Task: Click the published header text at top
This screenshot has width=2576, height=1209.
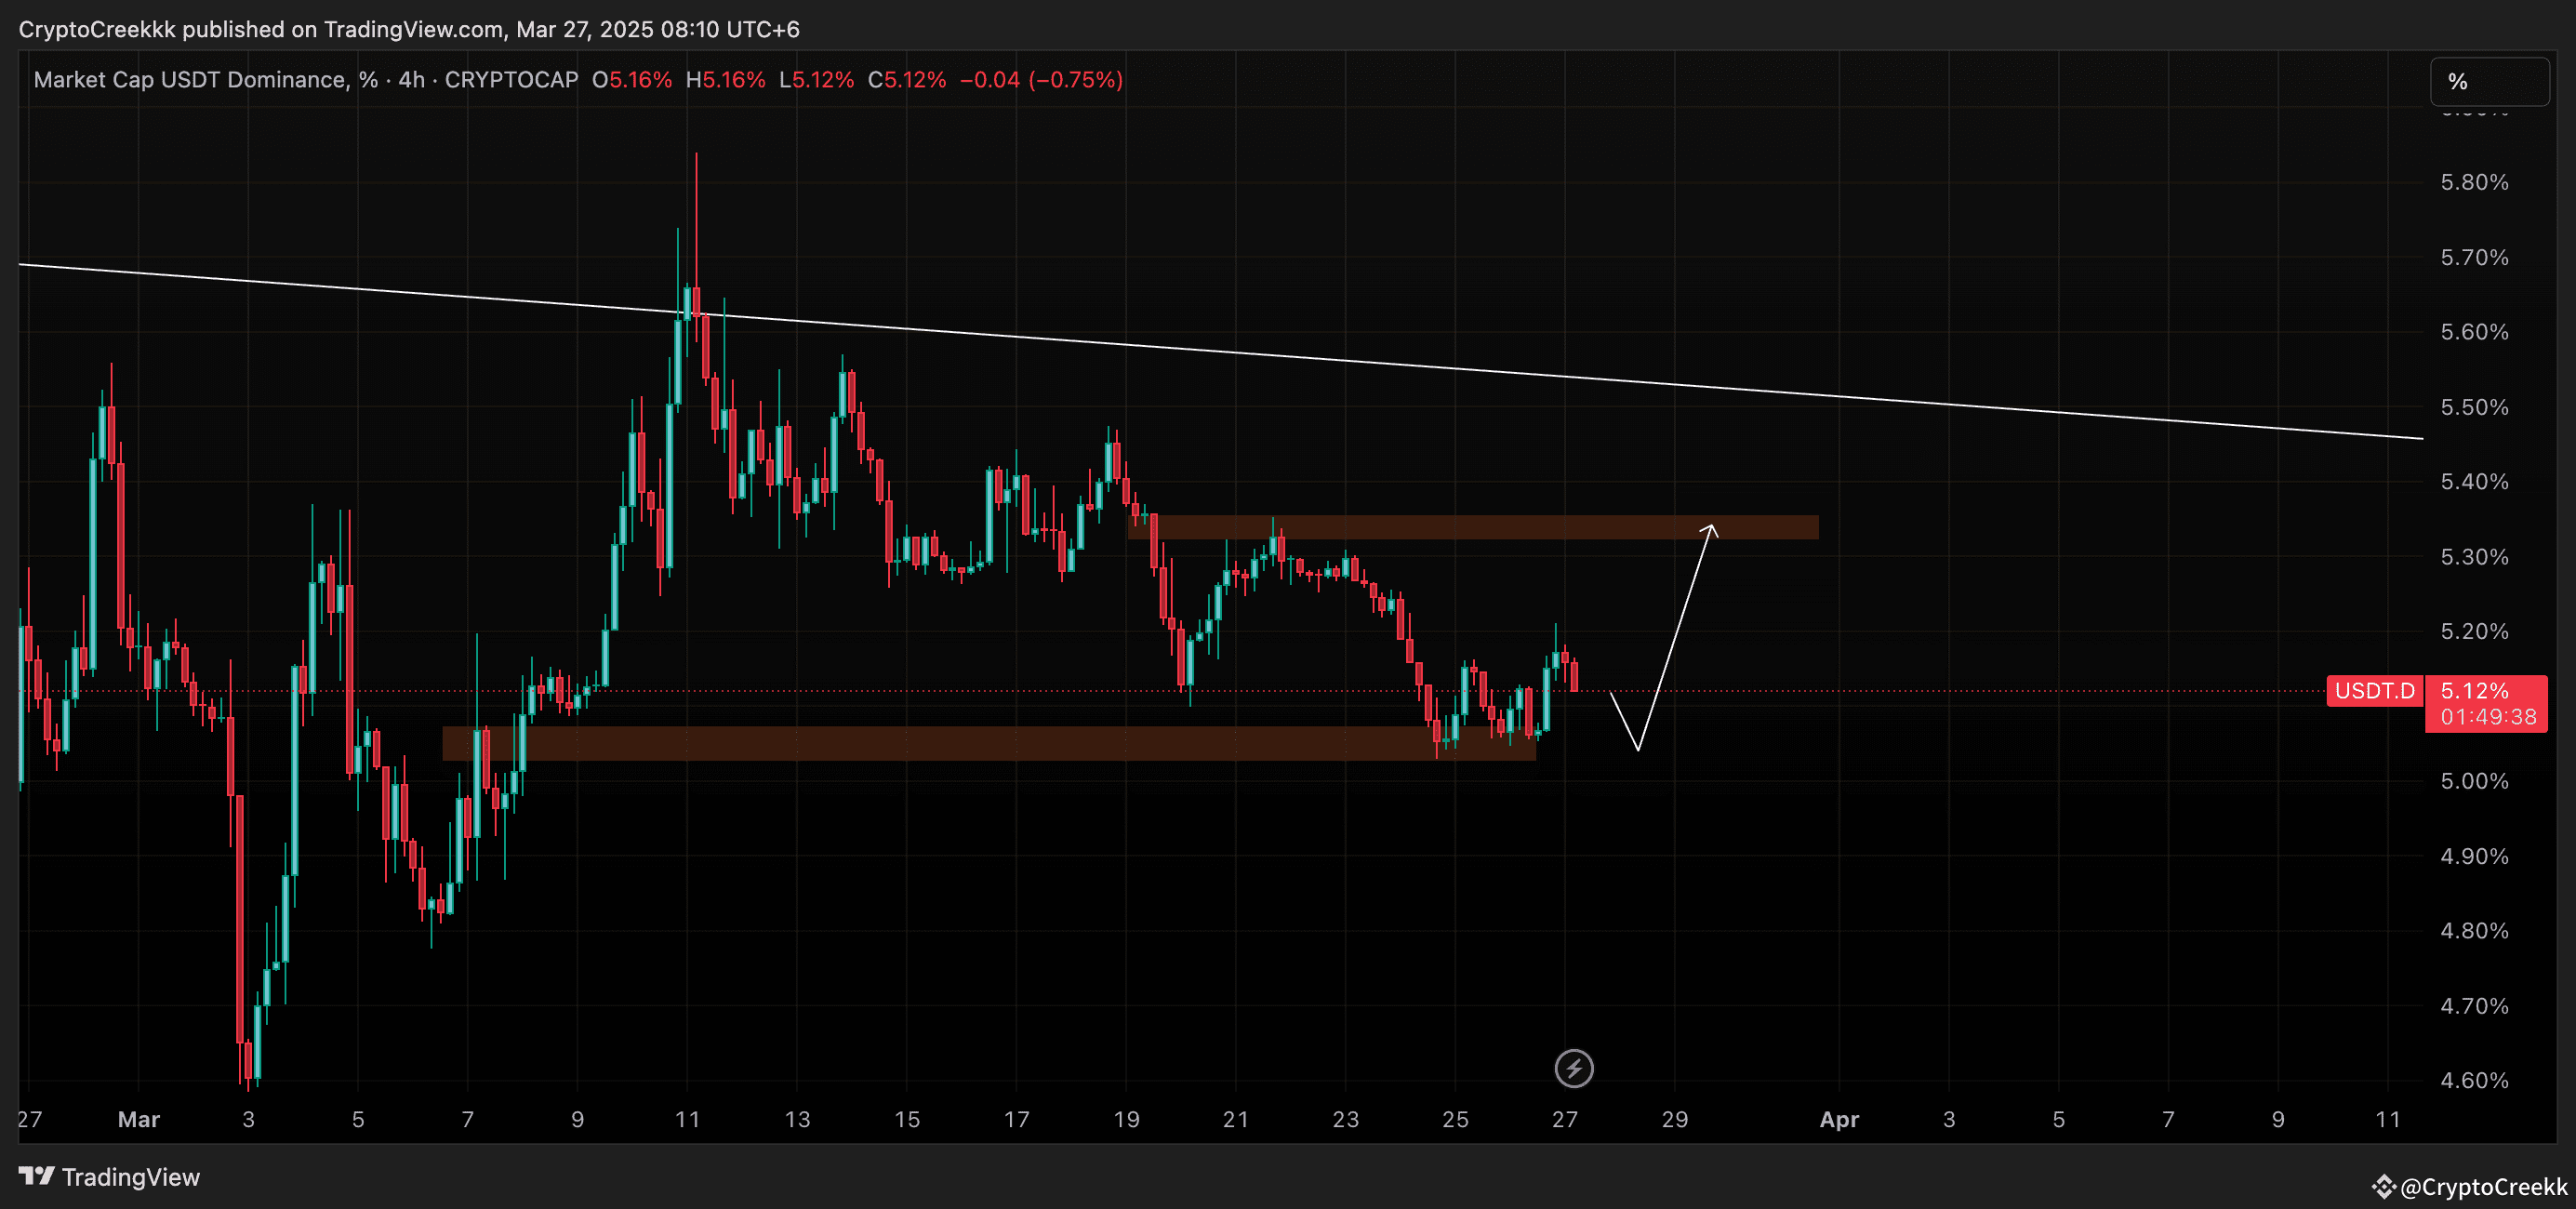Action: pos(409,29)
